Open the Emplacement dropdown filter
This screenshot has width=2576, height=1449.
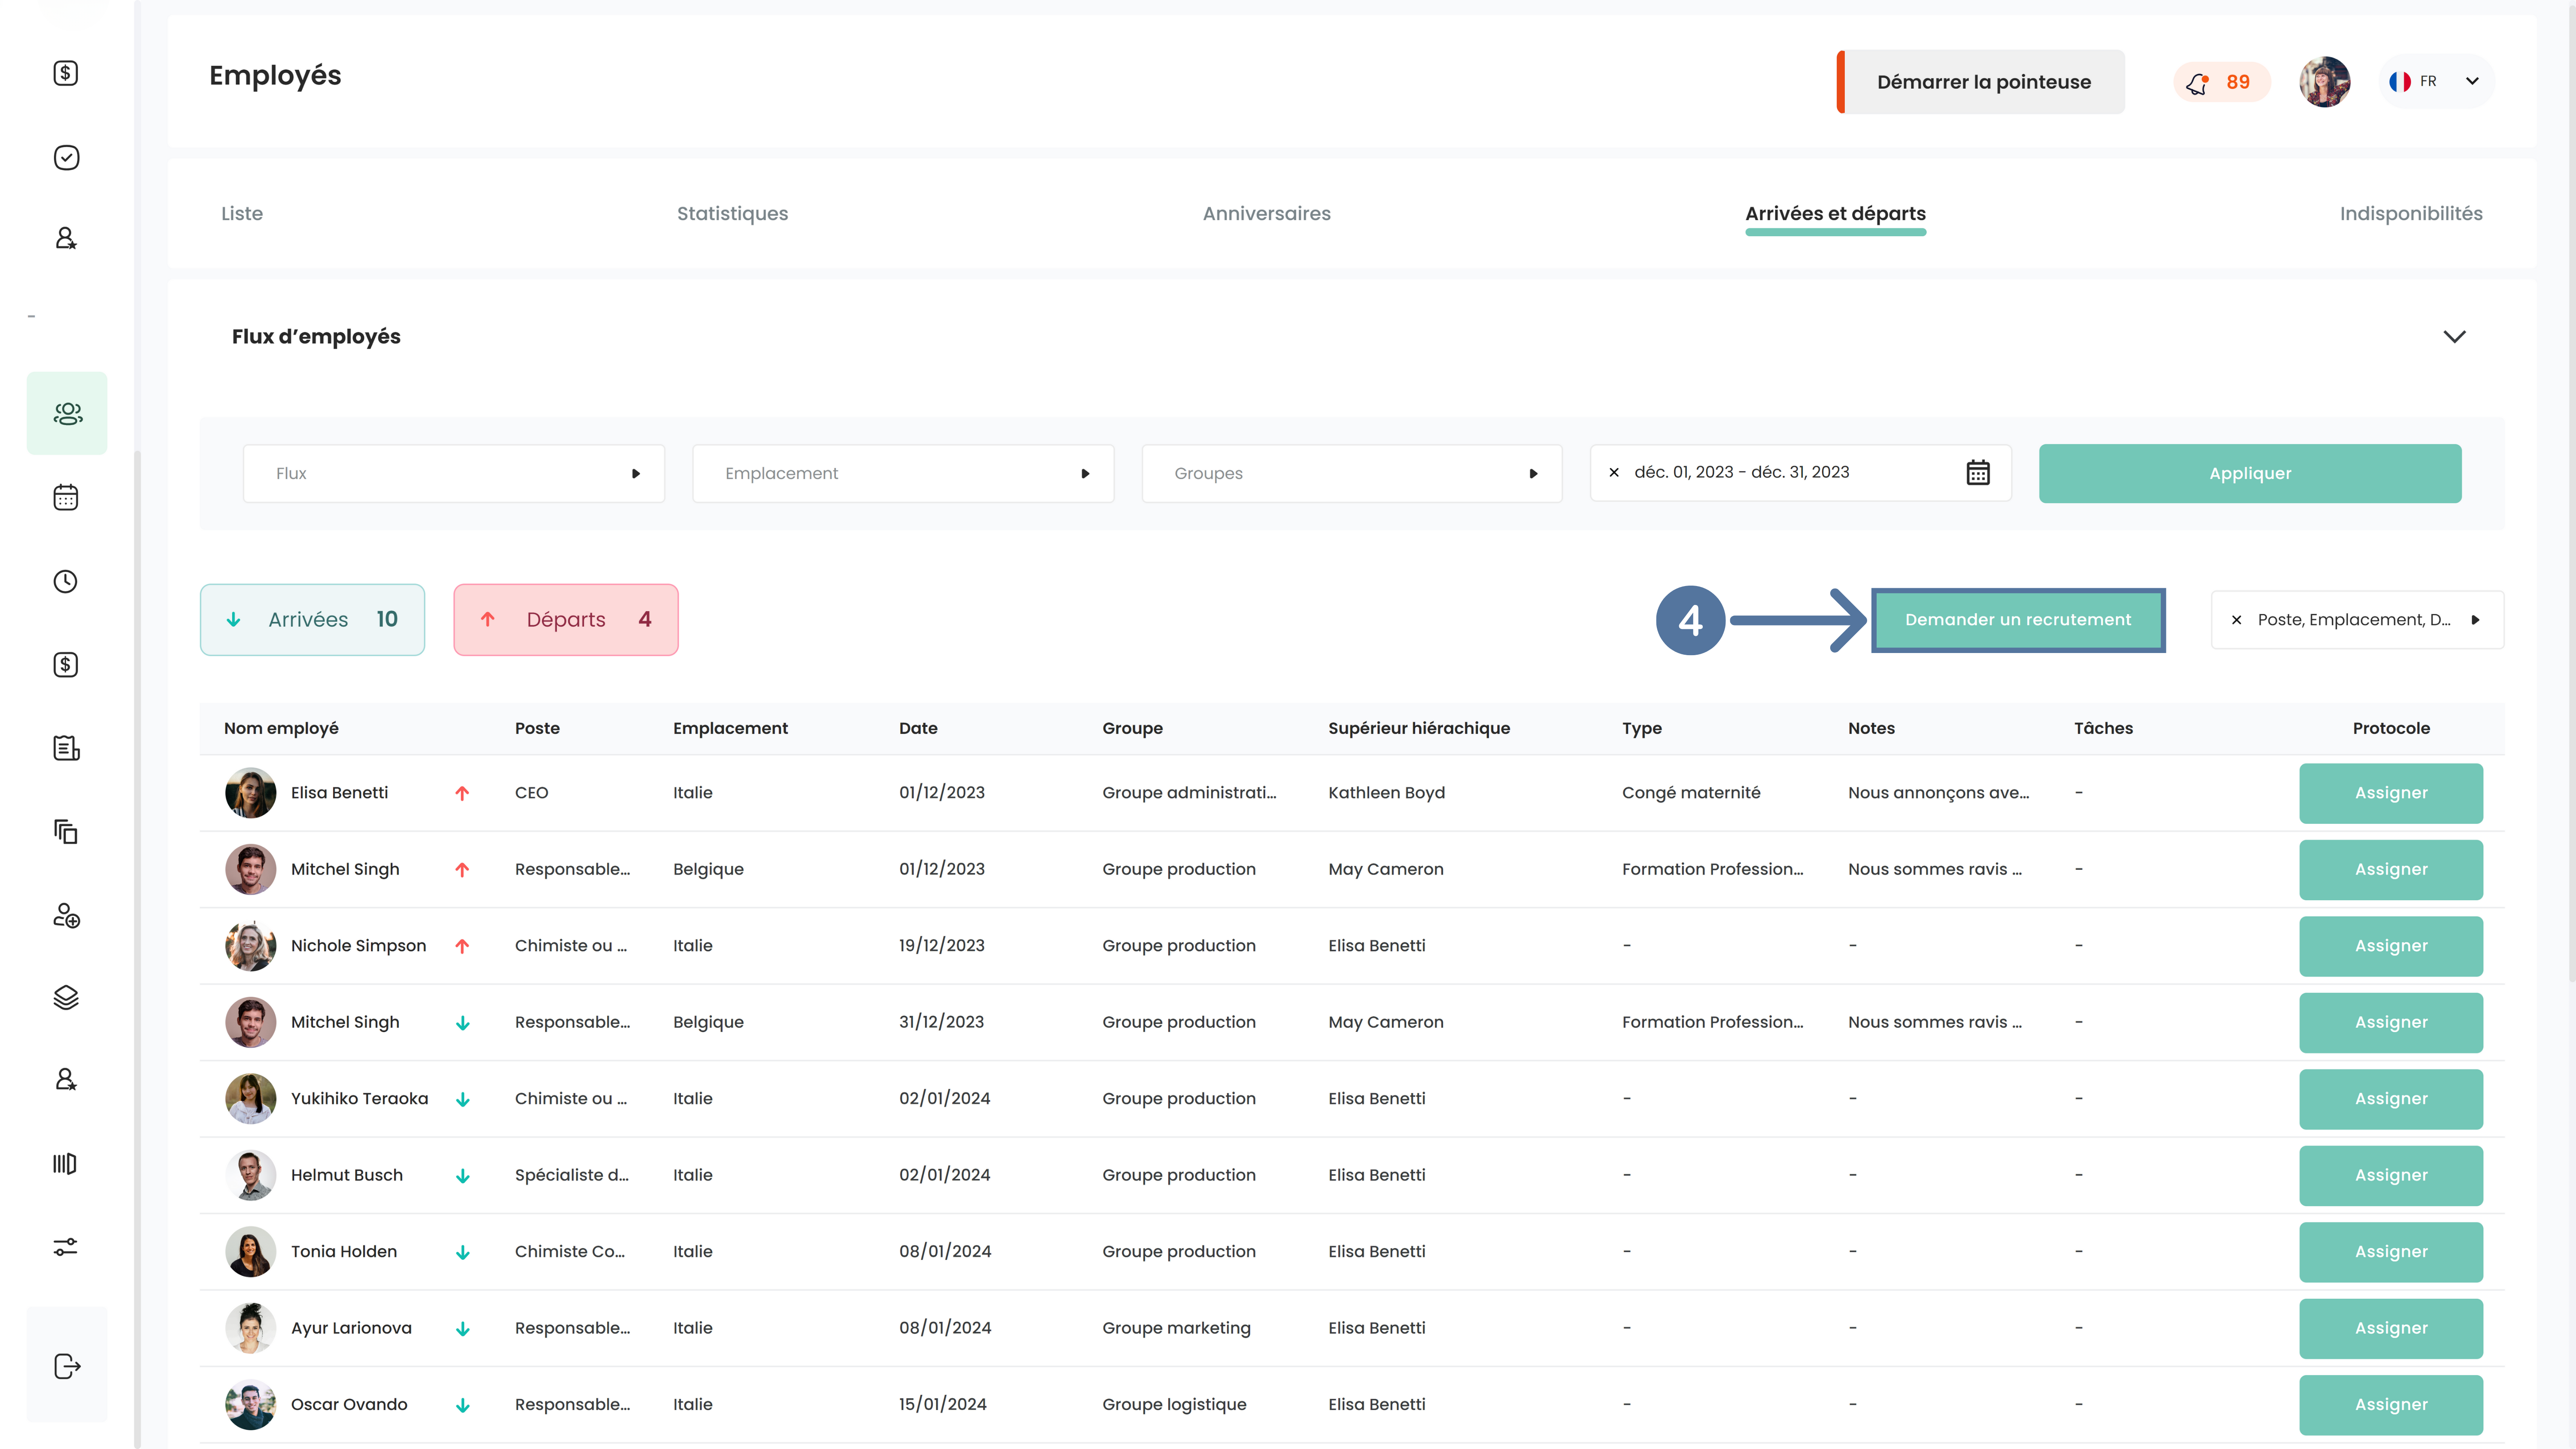point(903,473)
